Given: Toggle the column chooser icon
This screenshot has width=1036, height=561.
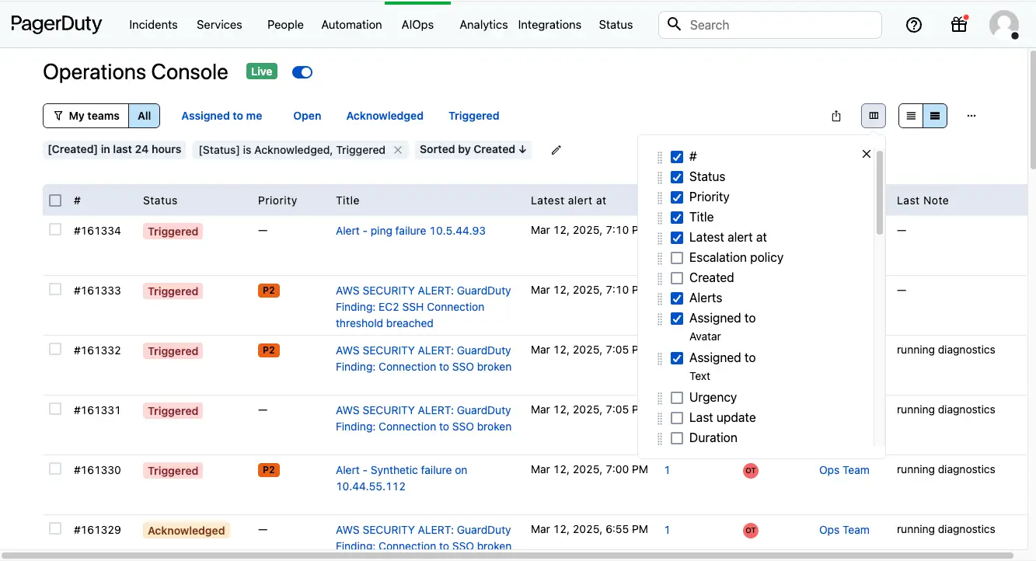Looking at the screenshot, I should [874, 116].
